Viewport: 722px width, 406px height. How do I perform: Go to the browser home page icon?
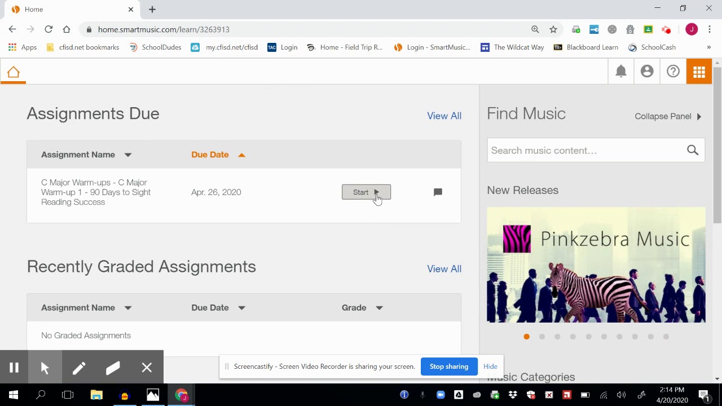point(67,29)
